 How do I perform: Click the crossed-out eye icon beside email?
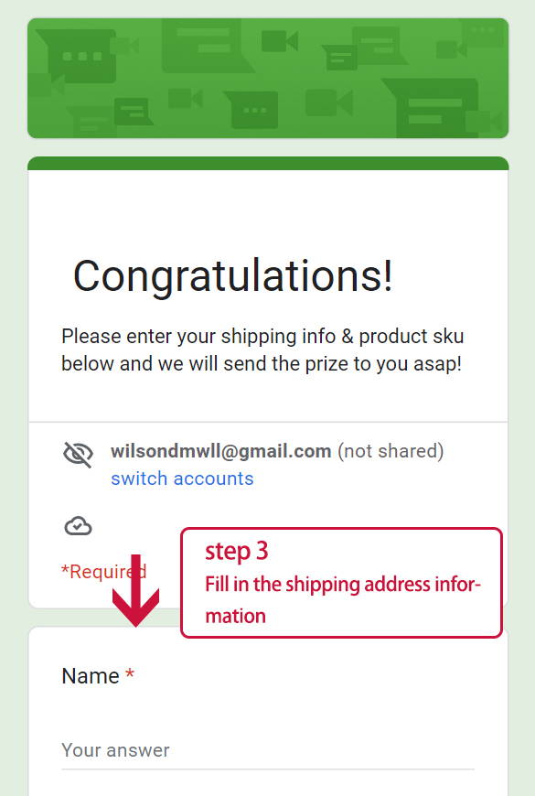click(78, 454)
